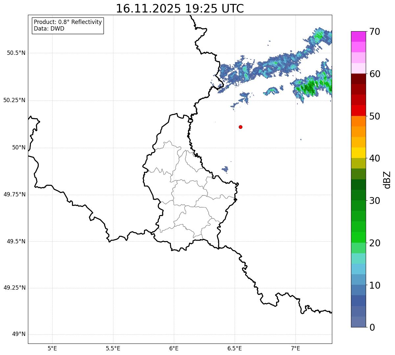Click the latitude label 49.5°N
The image size is (395, 355).
[16, 241]
